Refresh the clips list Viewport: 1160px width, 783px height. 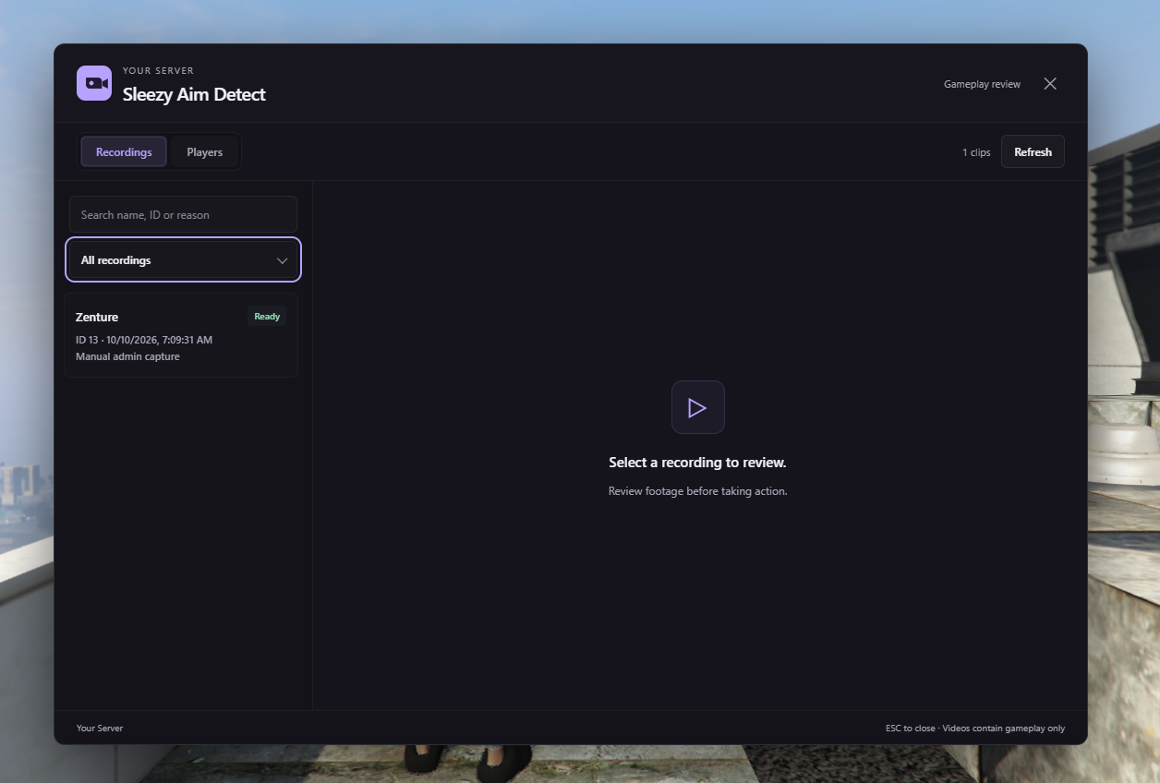pyautogui.click(x=1033, y=152)
